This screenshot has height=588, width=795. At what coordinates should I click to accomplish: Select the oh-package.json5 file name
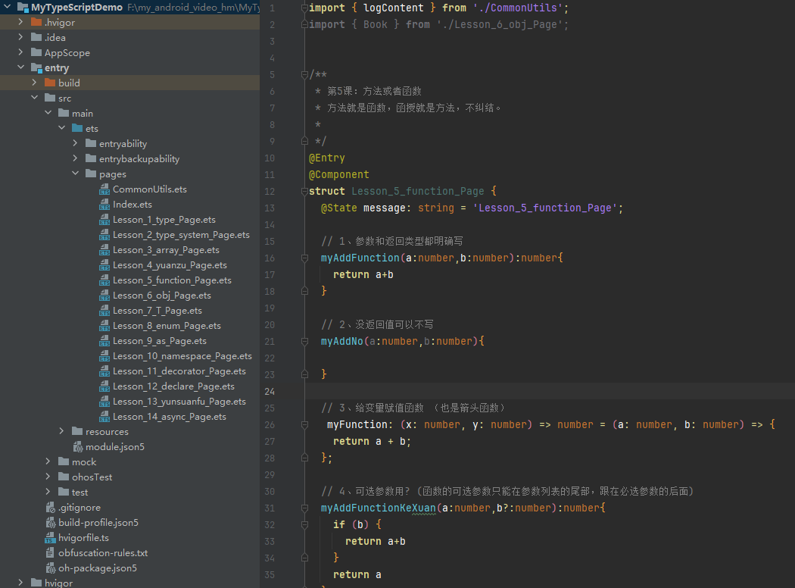pyautogui.click(x=98, y=568)
